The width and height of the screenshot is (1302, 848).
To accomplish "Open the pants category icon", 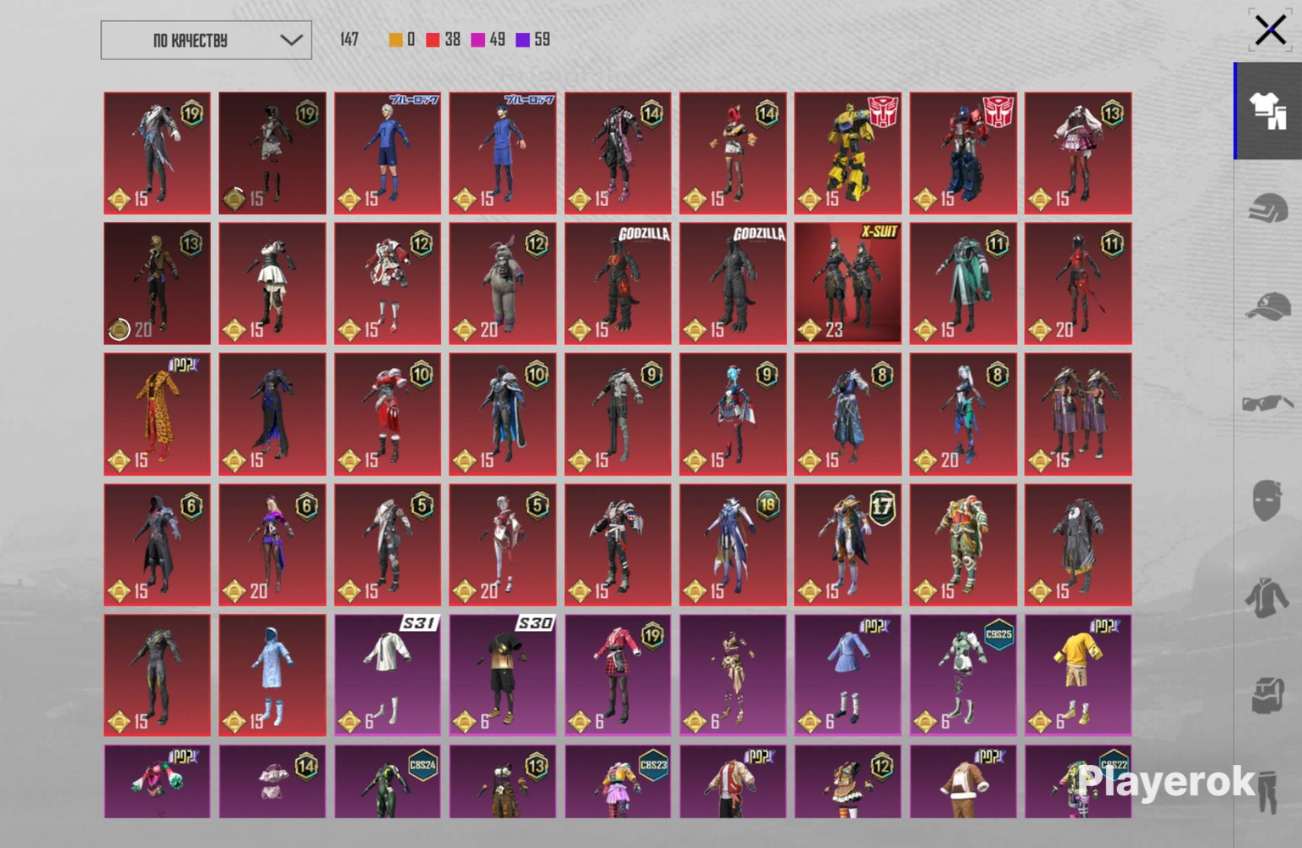I will (1268, 791).
